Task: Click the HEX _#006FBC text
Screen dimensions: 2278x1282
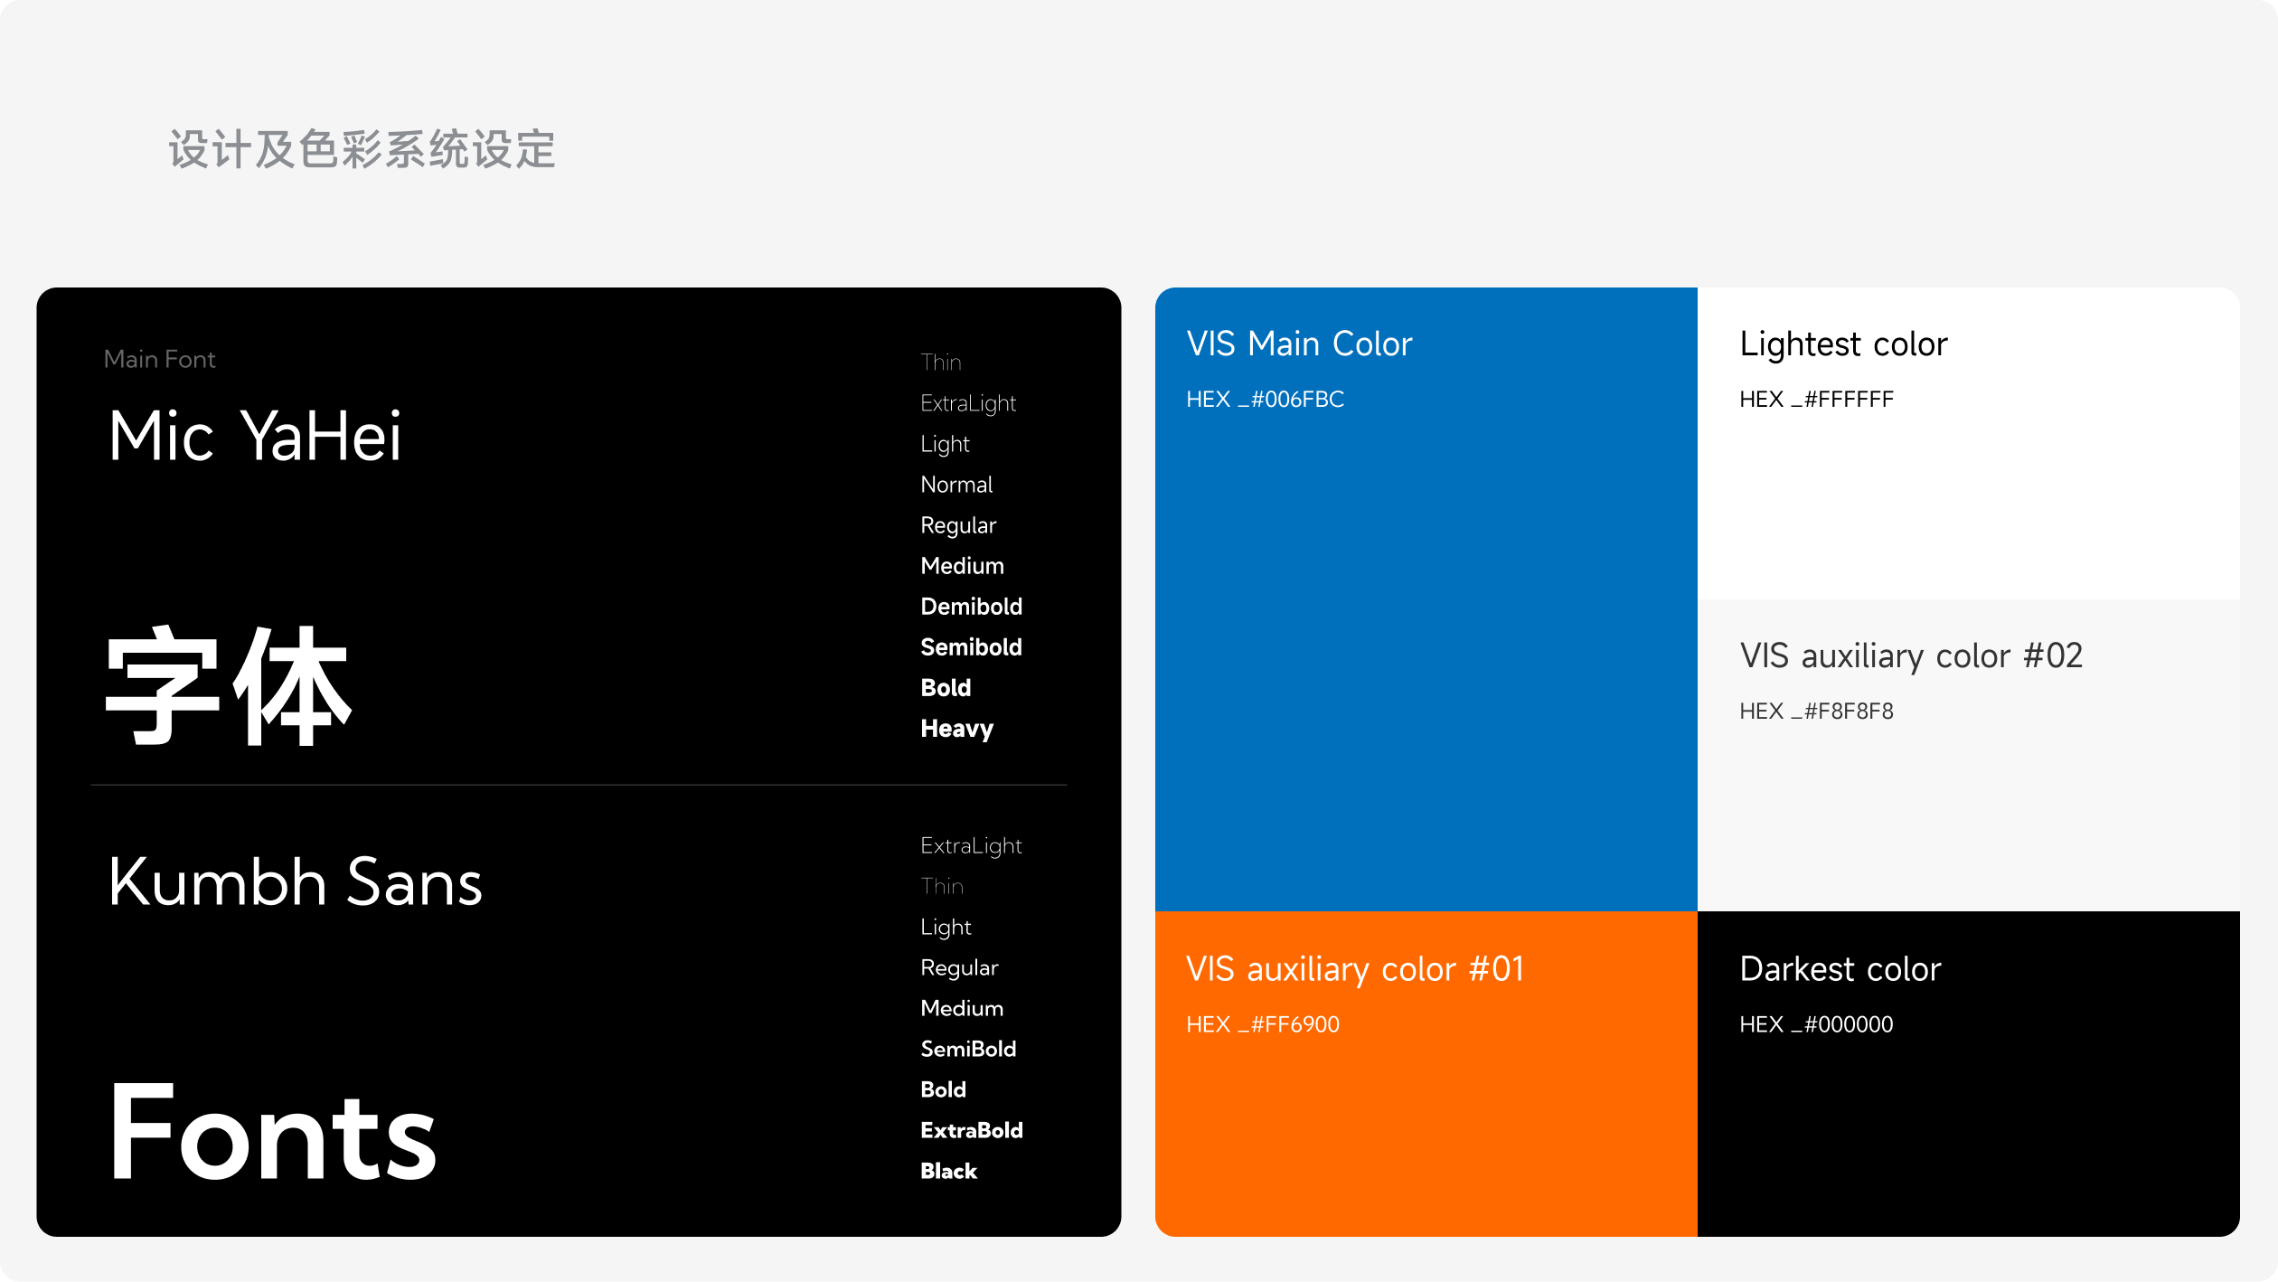Action: [1265, 400]
